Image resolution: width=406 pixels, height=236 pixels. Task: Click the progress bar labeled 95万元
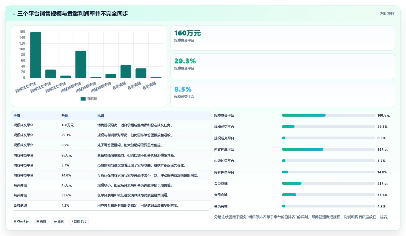pyautogui.click(x=328, y=149)
